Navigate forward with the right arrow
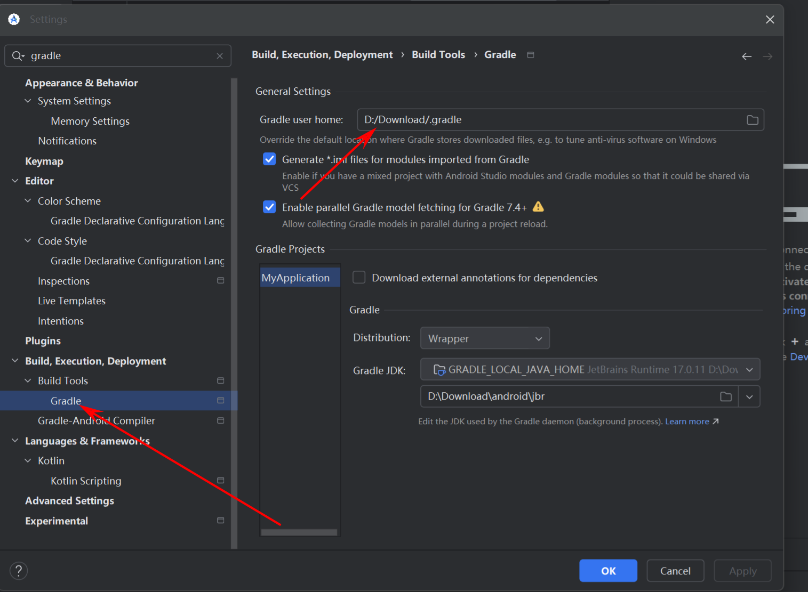Image resolution: width=808 pixels, height=592 pixels. pyautogui.click(x=767, y=56)
